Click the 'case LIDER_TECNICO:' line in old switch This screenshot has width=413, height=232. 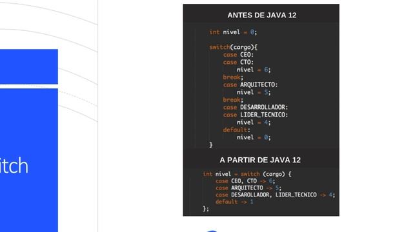click(x=256, y=115)
